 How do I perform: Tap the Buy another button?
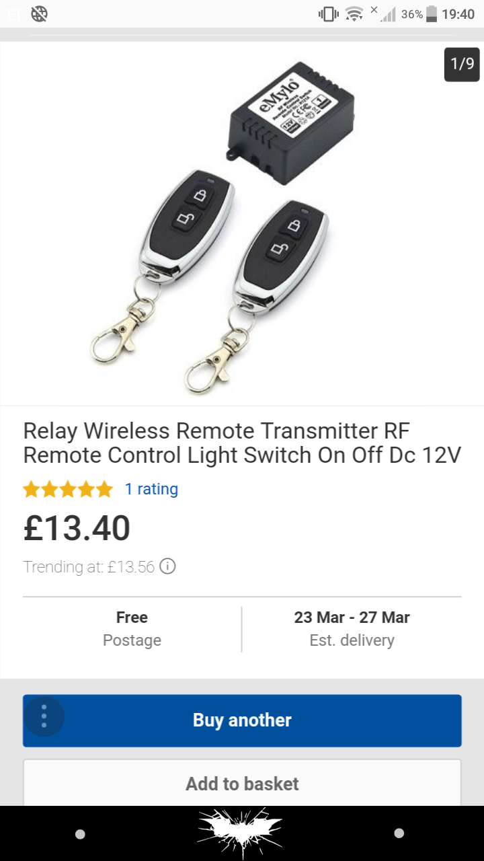(242, 720)
